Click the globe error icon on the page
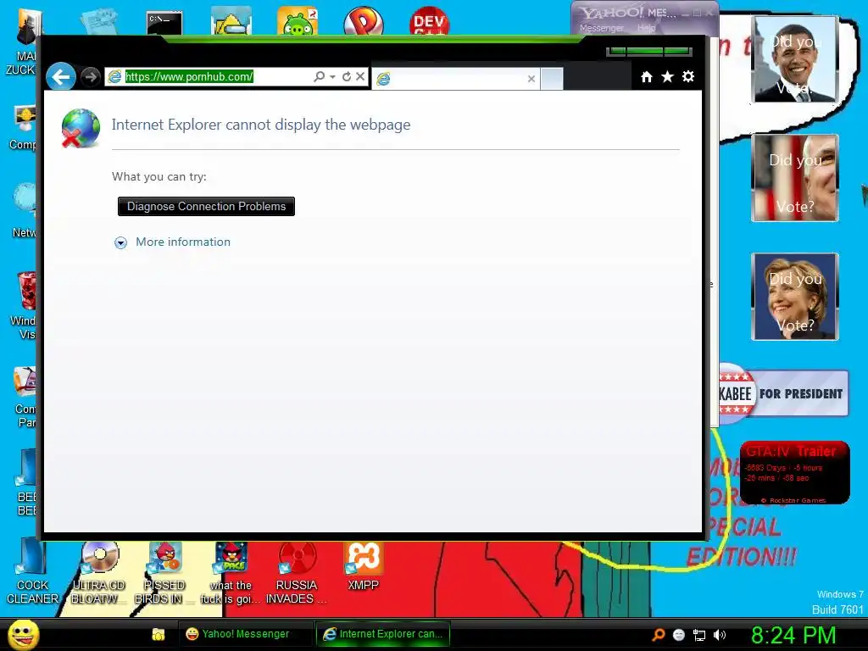The height and width of the screenshot is (651, 868). [x=81, y=128]
